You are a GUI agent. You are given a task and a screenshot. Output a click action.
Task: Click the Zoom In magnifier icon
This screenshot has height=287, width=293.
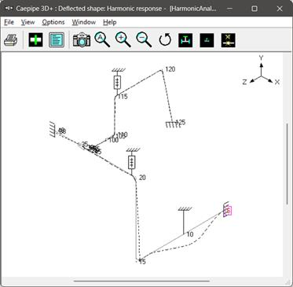(x=123, y=40)
